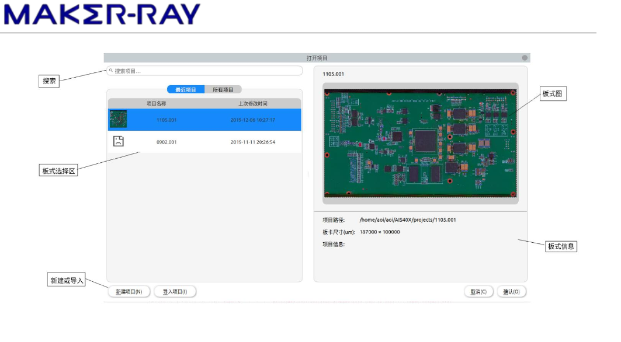Click the 0902.001 broken image icon
Screen dimensions: 621x342
pos(119,141)
